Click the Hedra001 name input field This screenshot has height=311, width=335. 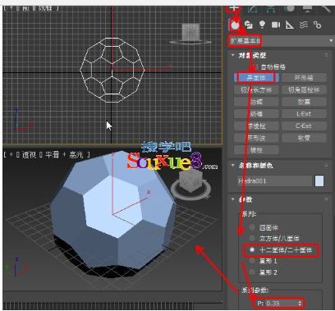pyautogui.click(x=274, y=181)
